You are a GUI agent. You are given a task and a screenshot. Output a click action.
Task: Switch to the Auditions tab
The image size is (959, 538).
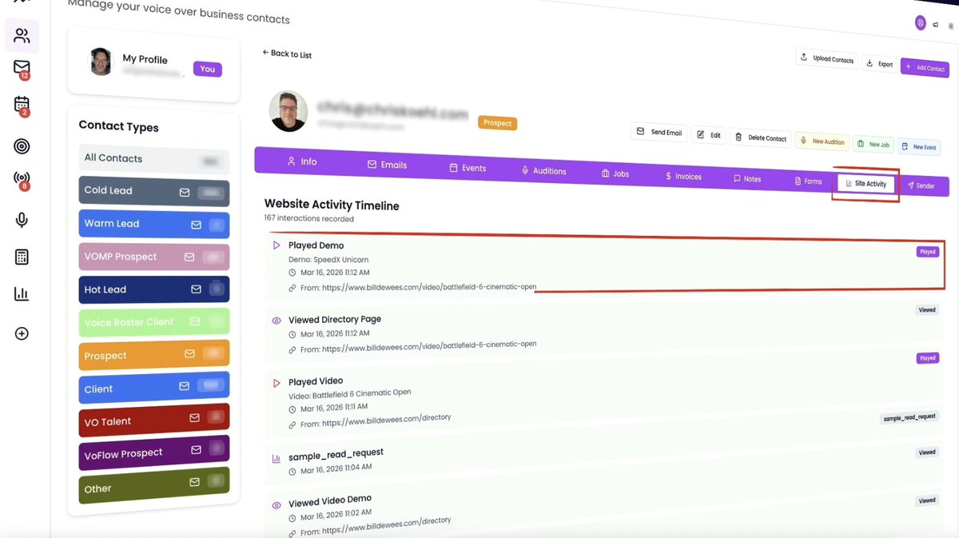tap(543, 170)
